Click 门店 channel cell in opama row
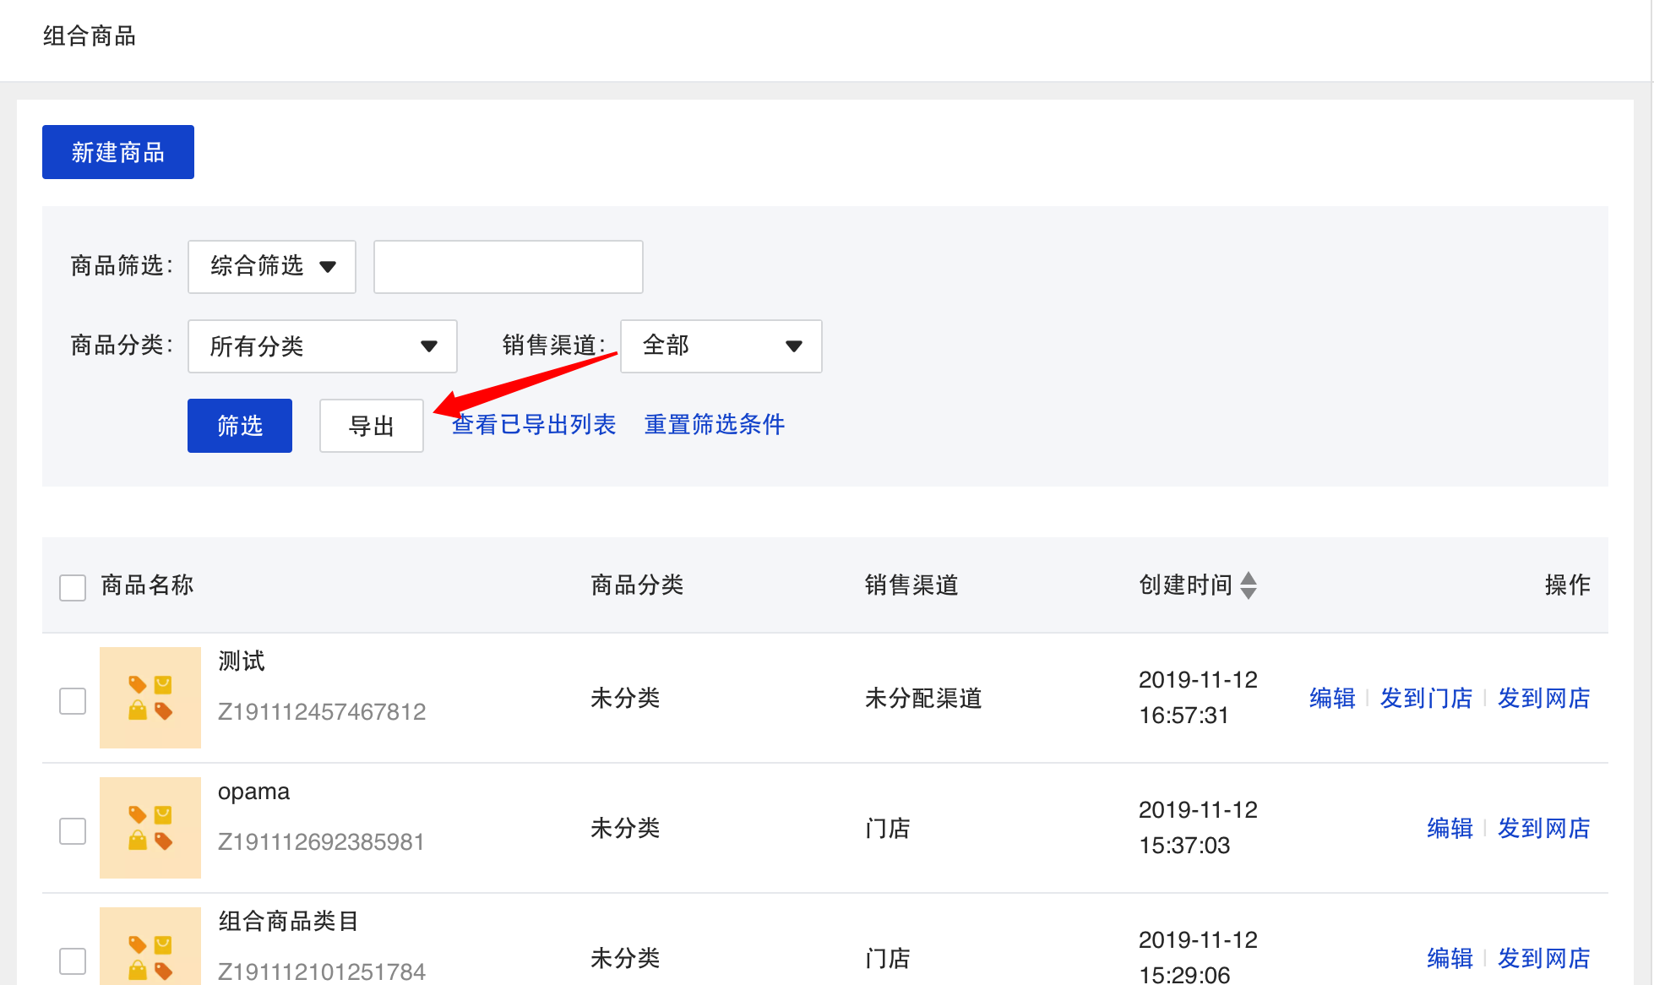 coord(888,829)
